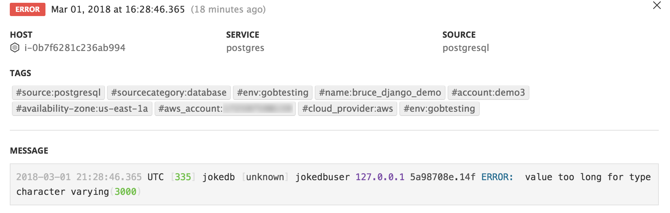Click the ERROR keyword in the message
670x213 pixels.
[x=497, y=177]
